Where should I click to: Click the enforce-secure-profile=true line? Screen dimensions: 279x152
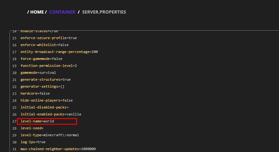point(49,38)
